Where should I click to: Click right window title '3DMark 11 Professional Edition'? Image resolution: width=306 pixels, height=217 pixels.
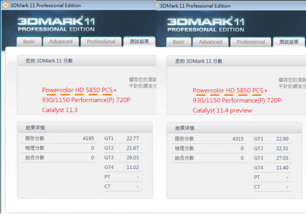195,6
